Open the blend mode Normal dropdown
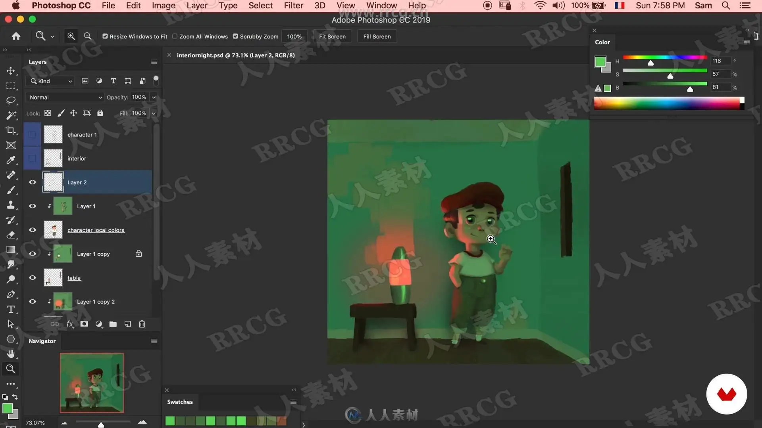This screenshot has width=762, height=428. point(65,97)
